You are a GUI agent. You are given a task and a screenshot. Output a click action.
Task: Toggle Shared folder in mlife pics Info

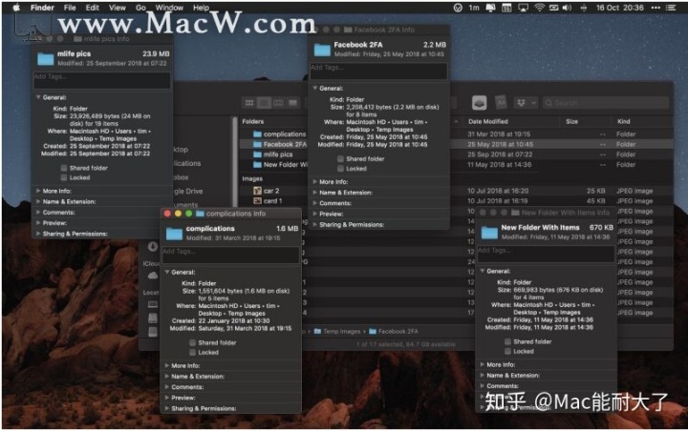point(64,168)
